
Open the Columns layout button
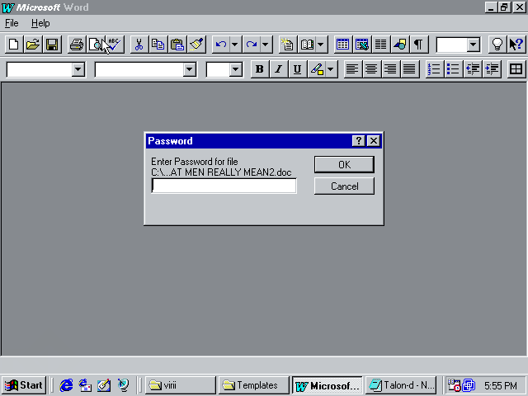point(381,44)
